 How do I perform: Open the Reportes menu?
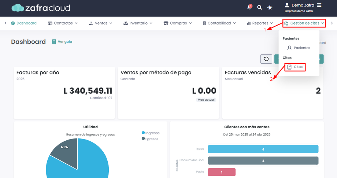coord(260,23)
